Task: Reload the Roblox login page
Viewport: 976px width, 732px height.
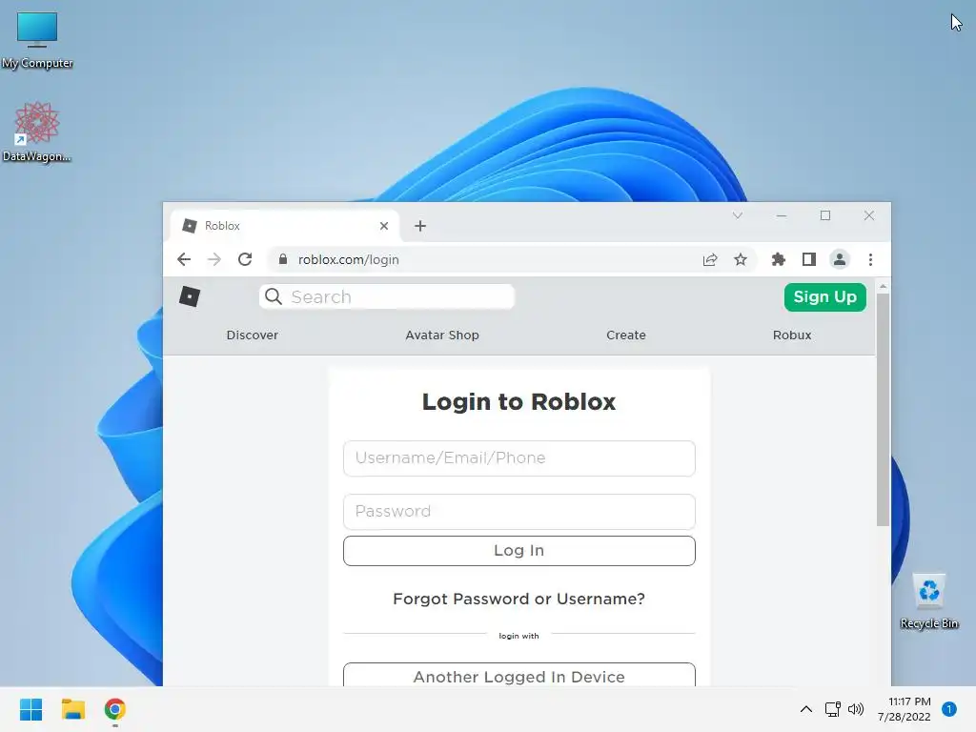Action: [245, 259]
